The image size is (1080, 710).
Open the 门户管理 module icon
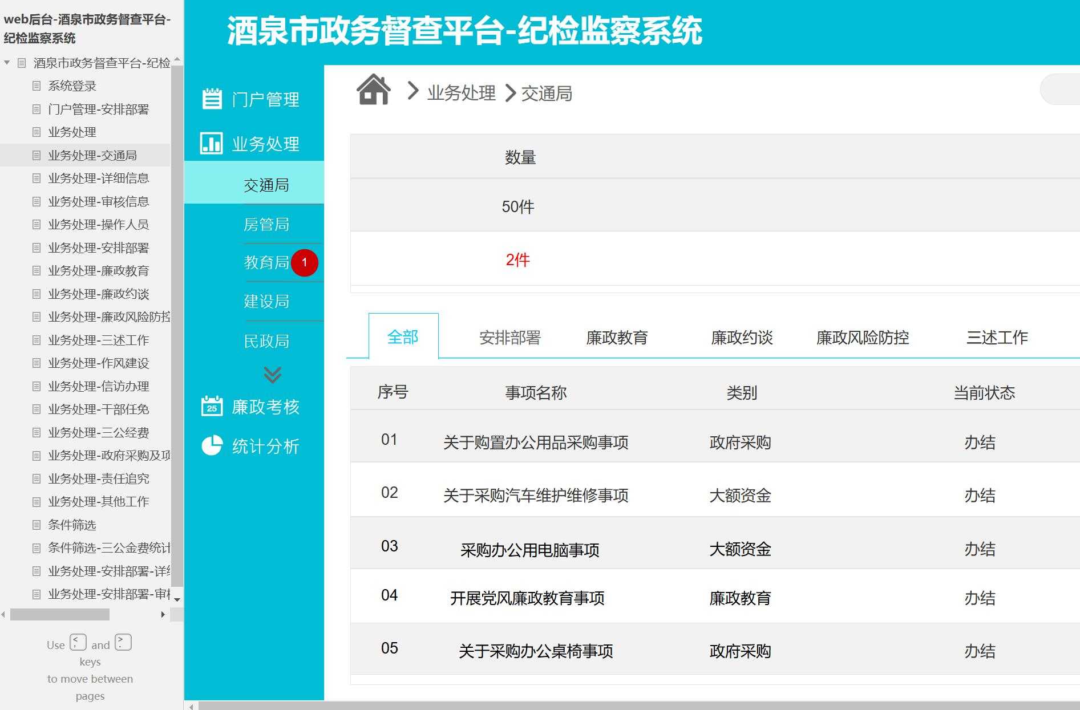tap(211, 98)
